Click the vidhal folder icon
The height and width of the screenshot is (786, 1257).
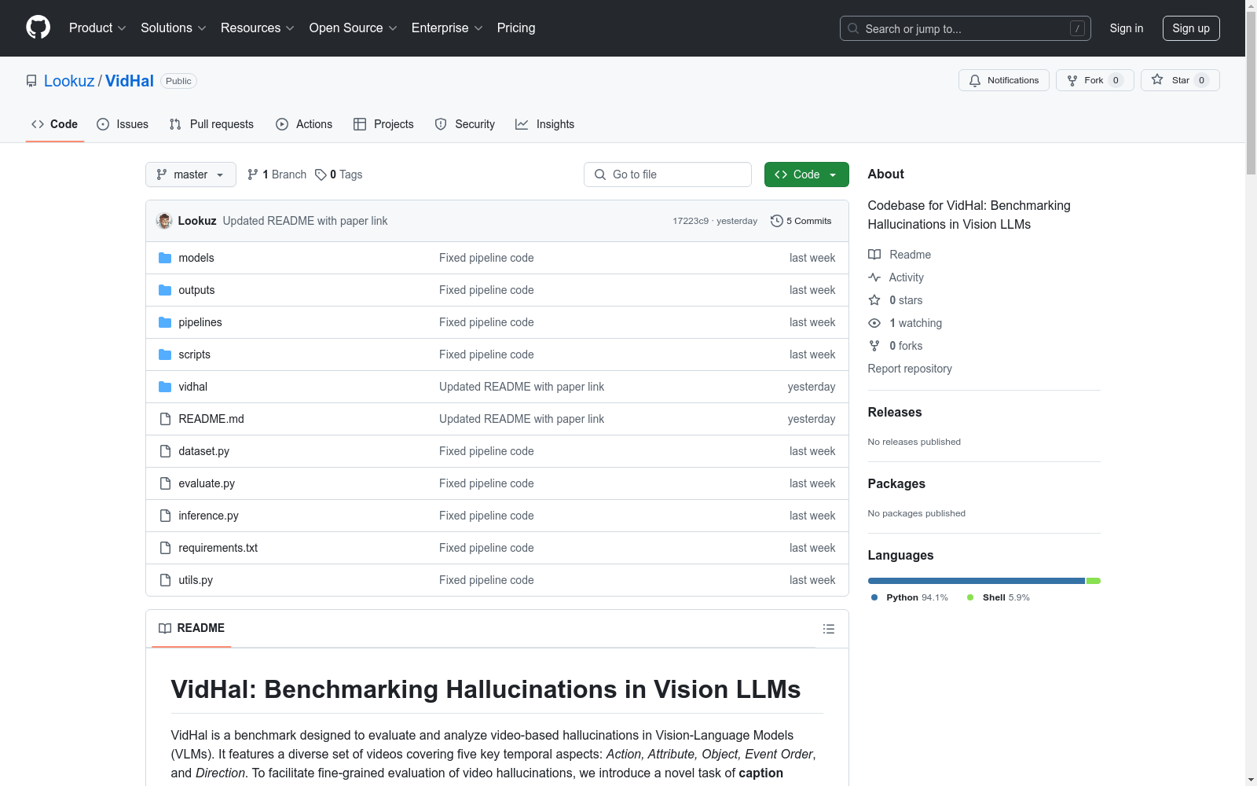point(165,387)
